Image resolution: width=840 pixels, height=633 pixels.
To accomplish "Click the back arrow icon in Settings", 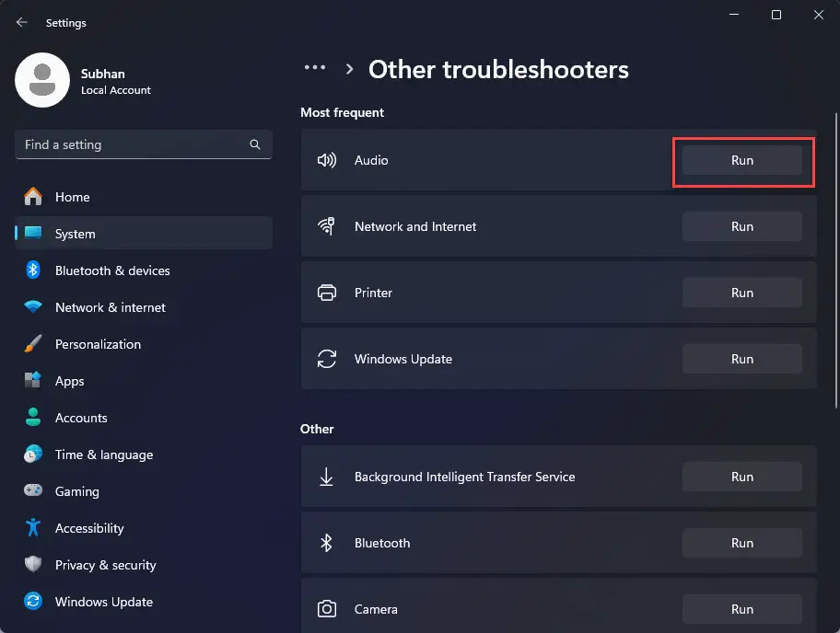I will [21, 22].
